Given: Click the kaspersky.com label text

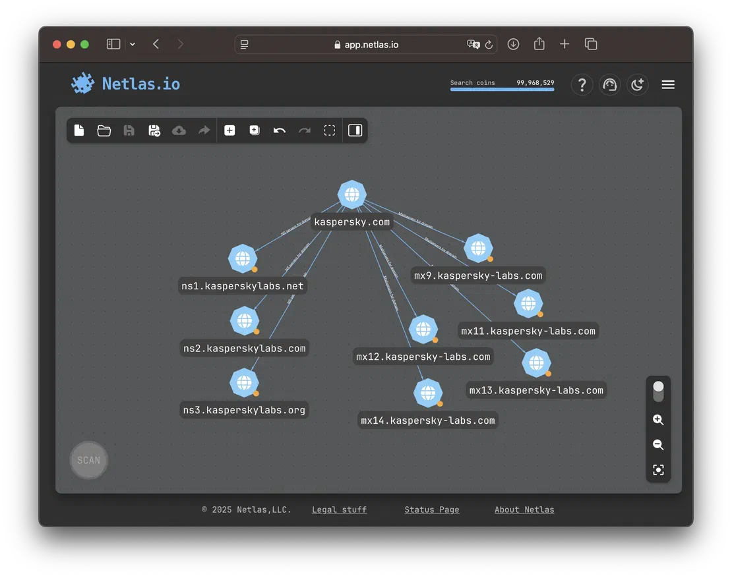Looking at the screenshot, I should [x=352, y=222].
